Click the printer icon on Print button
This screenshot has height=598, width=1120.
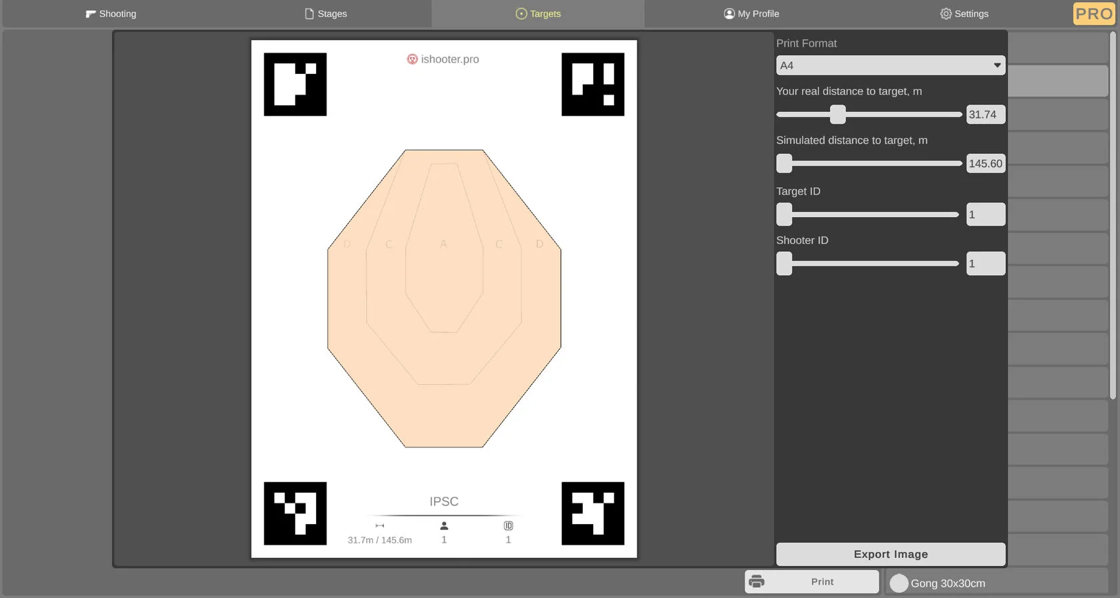click(757, 581)
